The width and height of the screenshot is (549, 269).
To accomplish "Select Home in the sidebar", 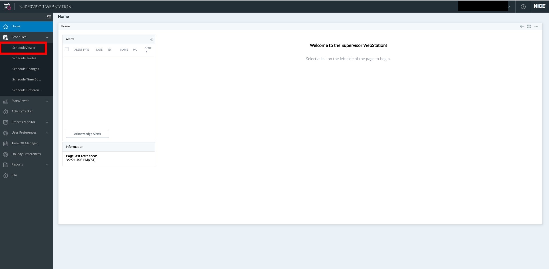I will coord(26,27).
